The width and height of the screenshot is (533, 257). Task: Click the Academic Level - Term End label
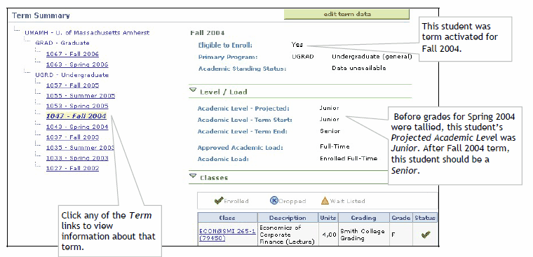pos(243,132)
